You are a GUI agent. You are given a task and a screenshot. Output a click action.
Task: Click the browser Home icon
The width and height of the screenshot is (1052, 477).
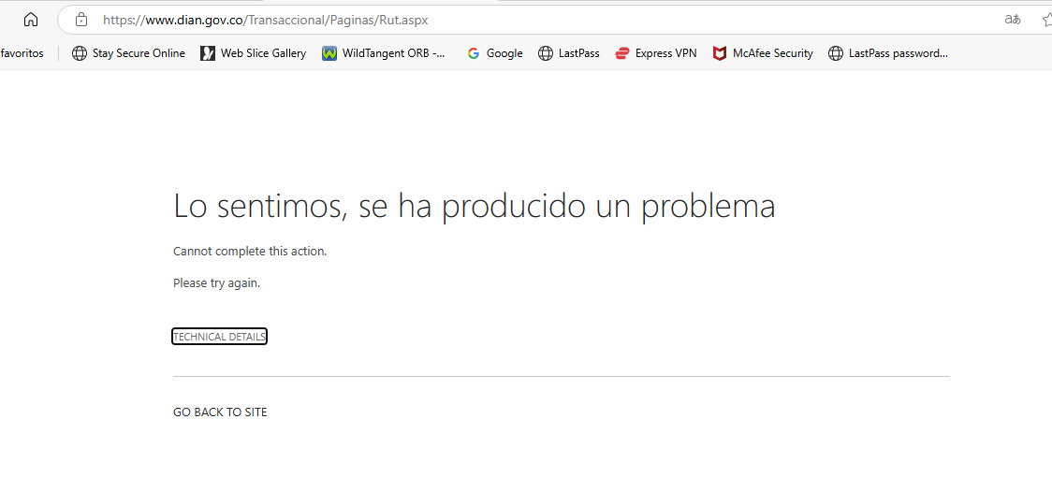pos(30,20)
